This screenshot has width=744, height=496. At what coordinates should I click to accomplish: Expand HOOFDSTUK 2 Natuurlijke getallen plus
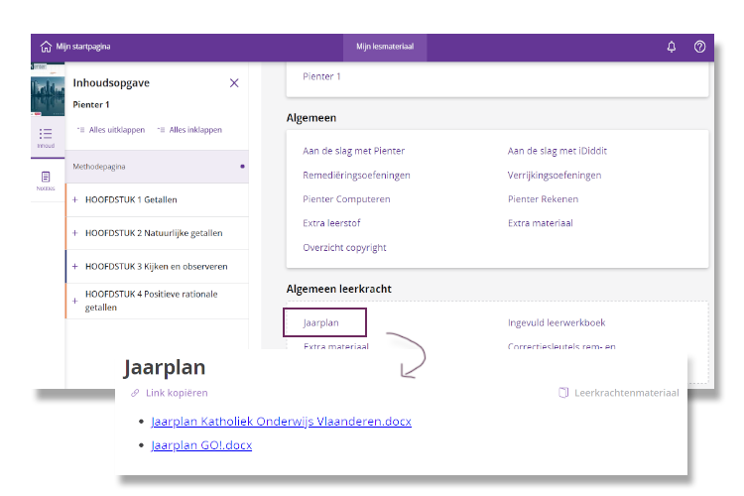pos(75,233)
